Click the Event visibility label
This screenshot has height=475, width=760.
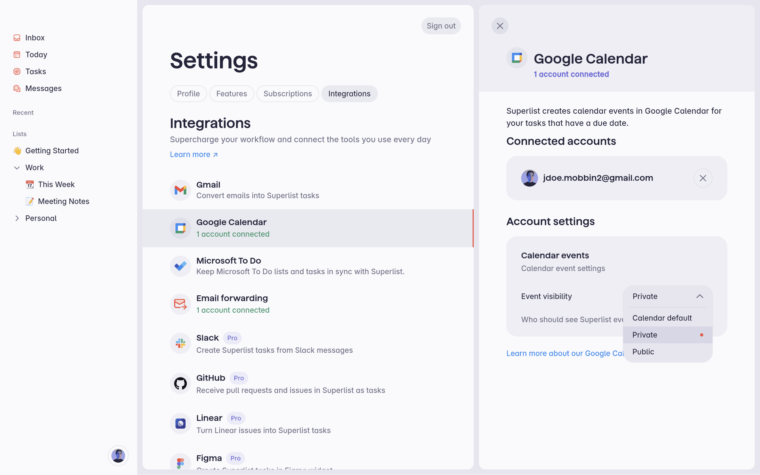(x=546, y=296)
